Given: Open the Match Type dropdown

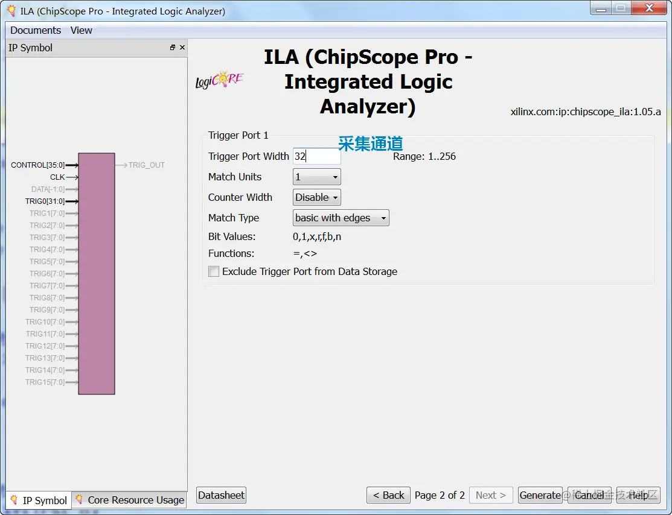Looking at the screenshot, I should pos(341,218).
